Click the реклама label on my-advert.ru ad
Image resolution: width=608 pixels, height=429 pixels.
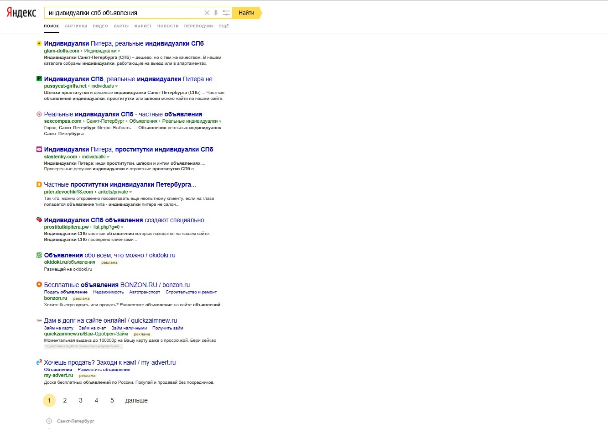tap(87, 376)
